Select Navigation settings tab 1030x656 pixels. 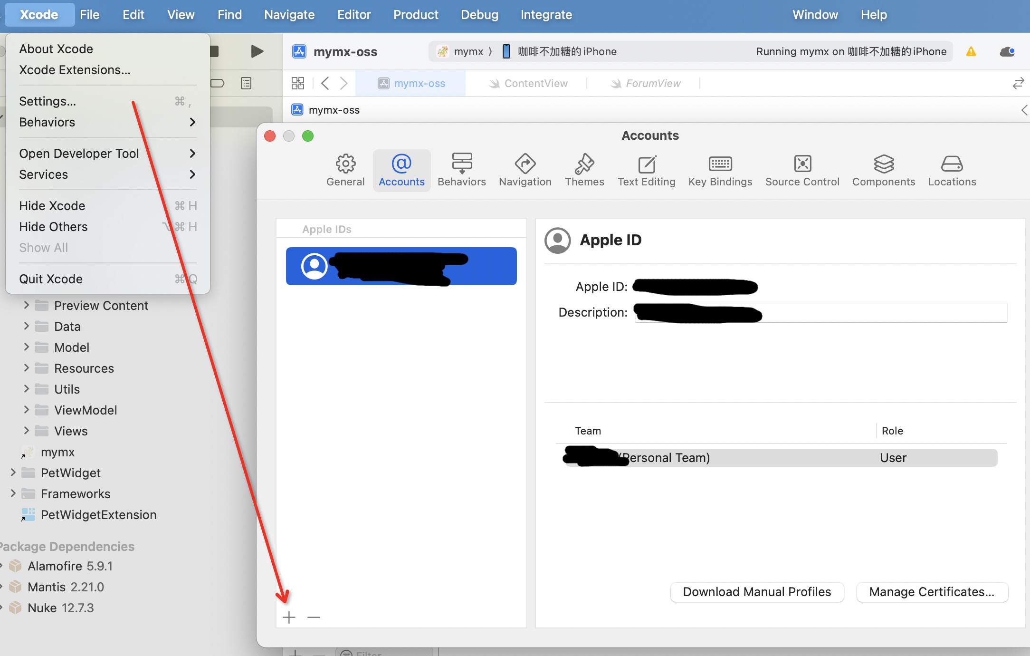(x=525, y=169)
